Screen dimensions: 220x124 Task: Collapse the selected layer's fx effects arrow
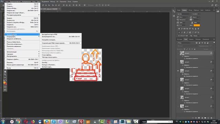click(213, 53)
